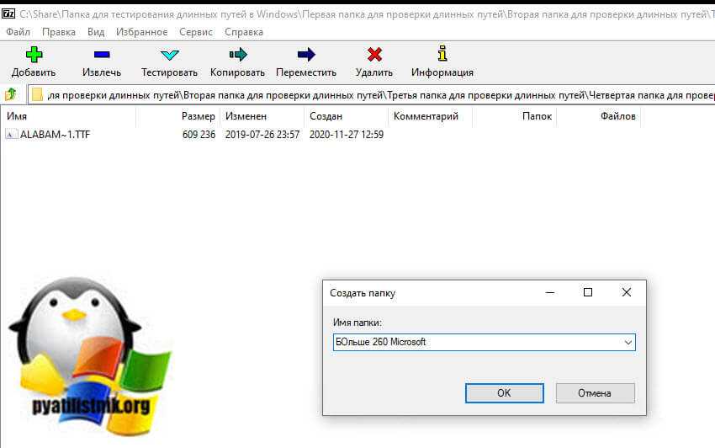Close the Создать папку dialog
Screen dimensions: 715x448
point(626,292)
